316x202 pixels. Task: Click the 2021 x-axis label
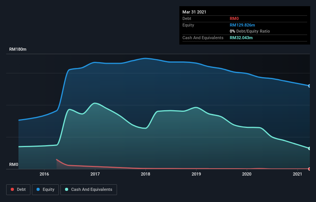[297, 174]
